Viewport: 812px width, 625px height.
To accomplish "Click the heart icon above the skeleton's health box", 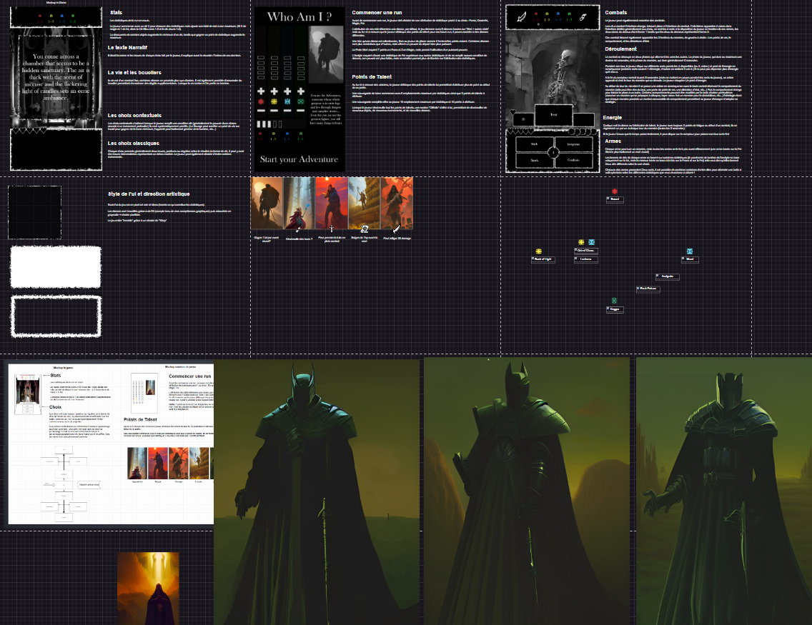I will click(514, 111).
